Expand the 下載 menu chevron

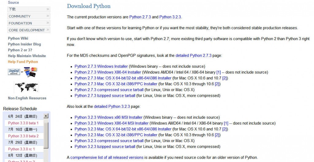point(48,9)
